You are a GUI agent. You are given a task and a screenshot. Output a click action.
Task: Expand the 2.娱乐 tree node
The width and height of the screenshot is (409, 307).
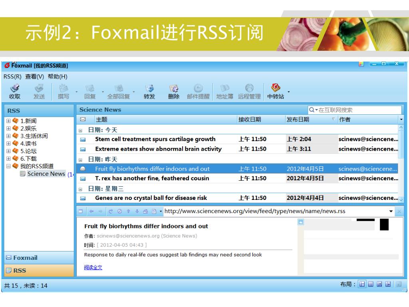pos(9,128)
